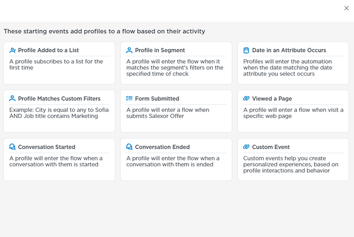Select the Profile Added to a List title
The image size is (354, 237).
pyautogui.click(x=49, y=50)
